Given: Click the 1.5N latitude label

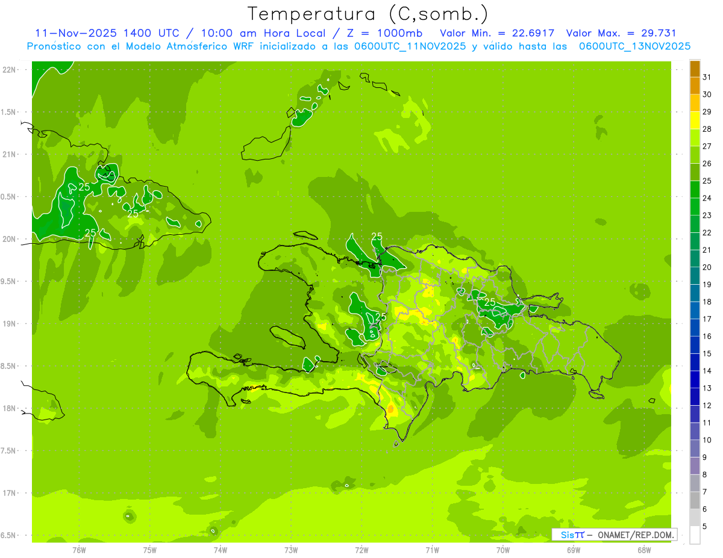Looking at the screenshot, I should click(x=8, y=112).
